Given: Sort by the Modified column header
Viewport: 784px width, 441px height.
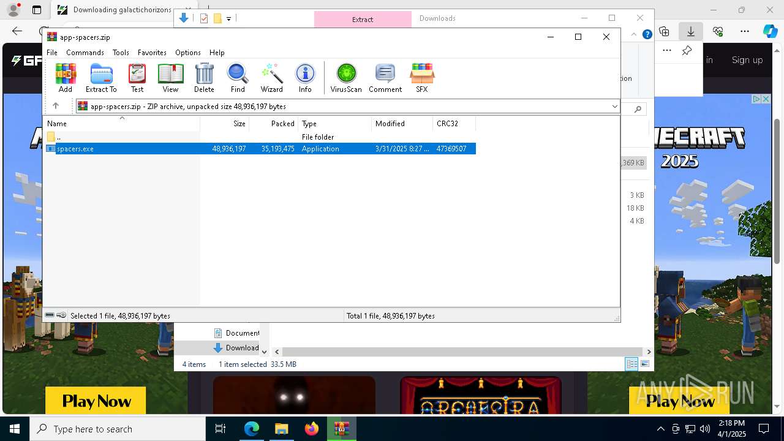Looking at the screenshot, I should pos(402,124).
